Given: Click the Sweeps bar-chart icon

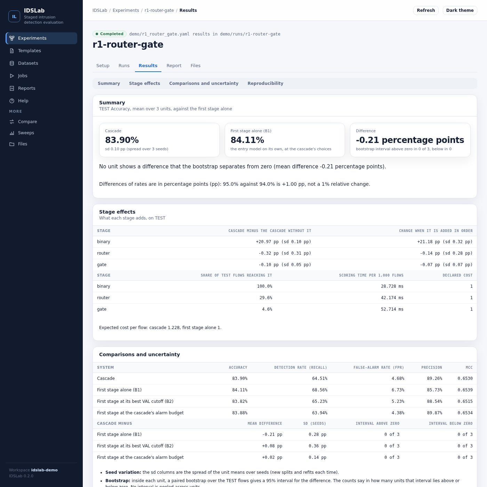Looking at the screenshot, I should coord(12,133).
